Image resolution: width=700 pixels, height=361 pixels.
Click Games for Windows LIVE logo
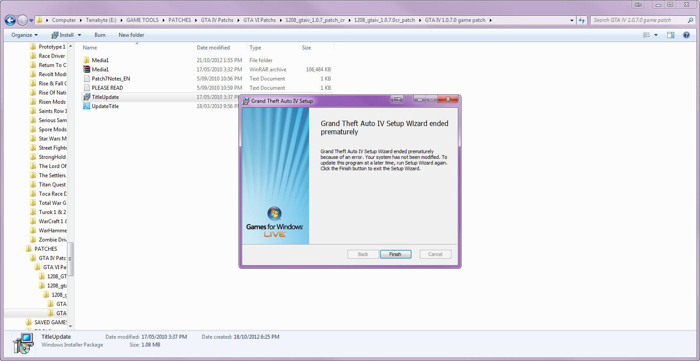(x=274, y=223)
